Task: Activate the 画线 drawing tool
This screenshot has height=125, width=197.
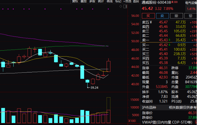Action: 109,1
